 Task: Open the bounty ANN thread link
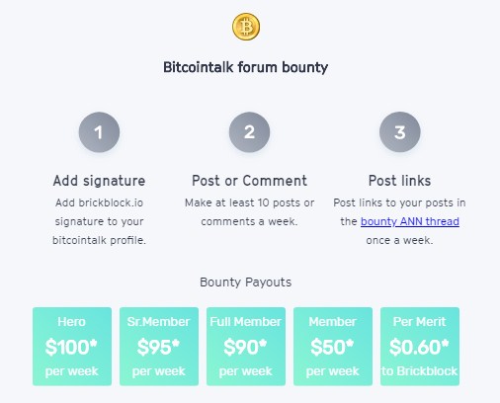(x=410, y=221)
